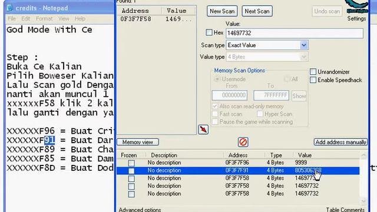The height and width of the screenshot is (212, 377).
Task: Click the red arrow add-to-list icon
Action: tap(203, 130)
